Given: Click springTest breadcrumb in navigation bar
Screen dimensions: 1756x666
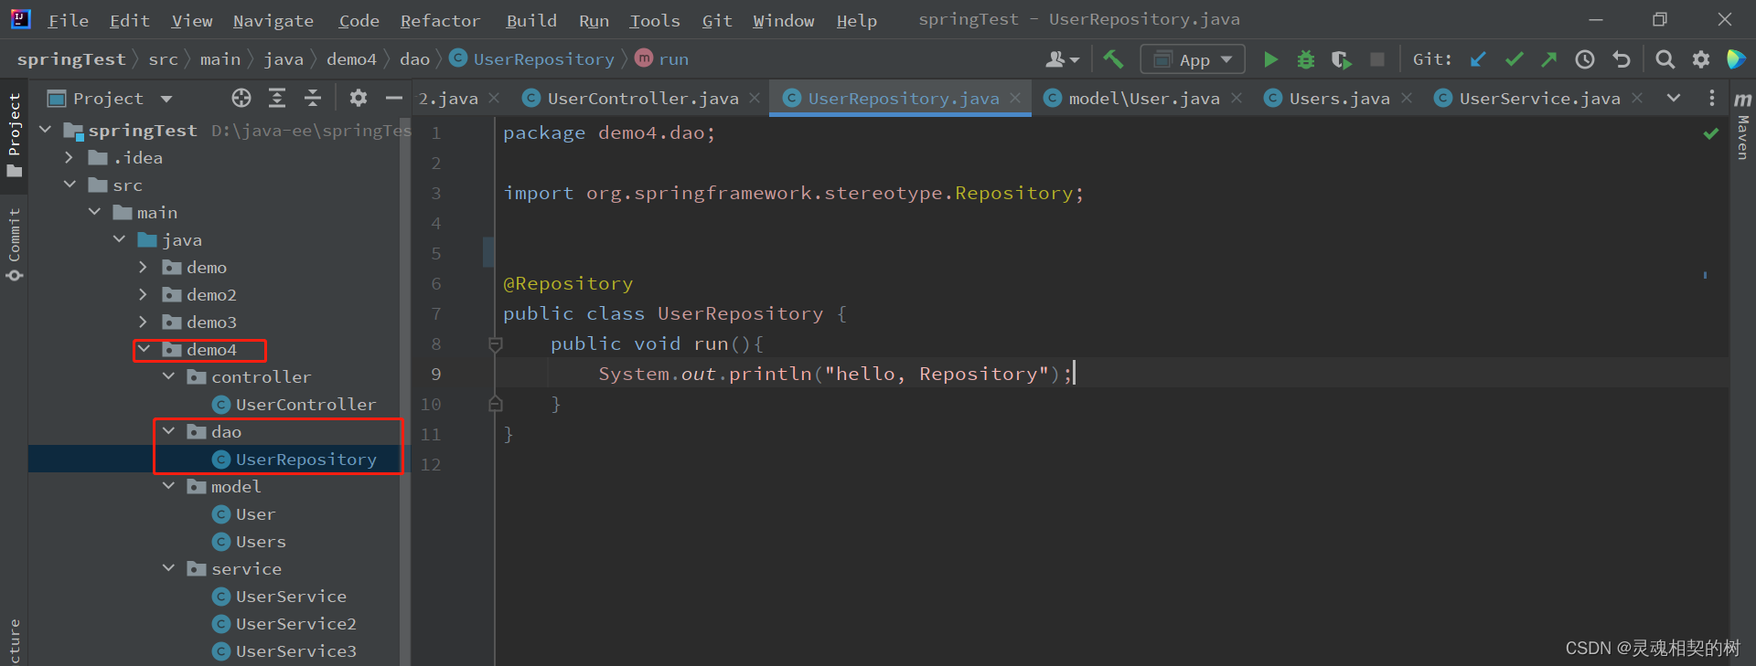Looking at the screenshot, I should click(71, 59).
